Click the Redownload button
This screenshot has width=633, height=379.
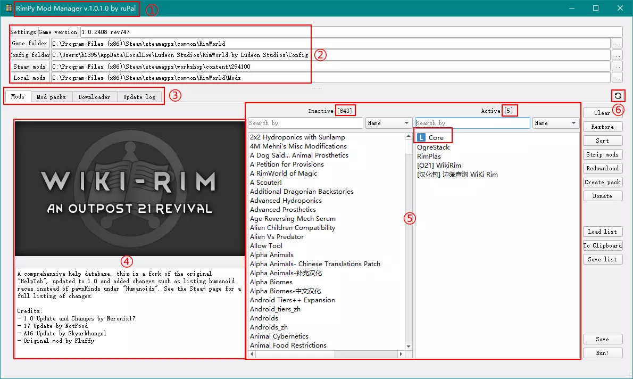click(x=602, y=168)
